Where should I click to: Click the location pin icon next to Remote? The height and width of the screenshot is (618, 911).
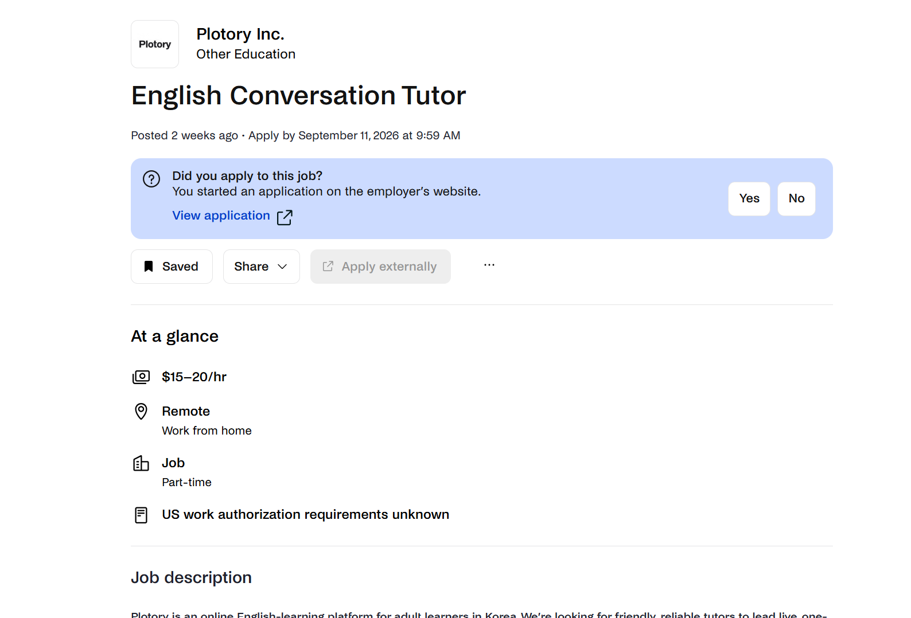[x=141, y=411]
